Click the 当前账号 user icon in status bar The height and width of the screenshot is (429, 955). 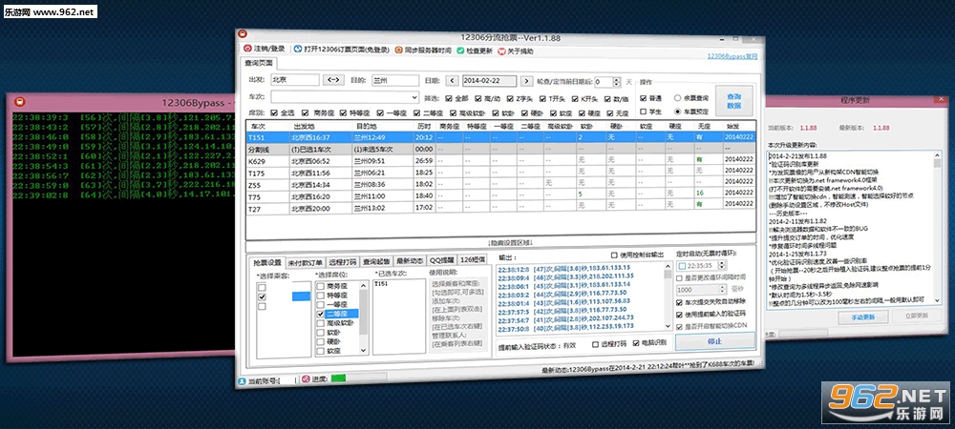point(242,381)
